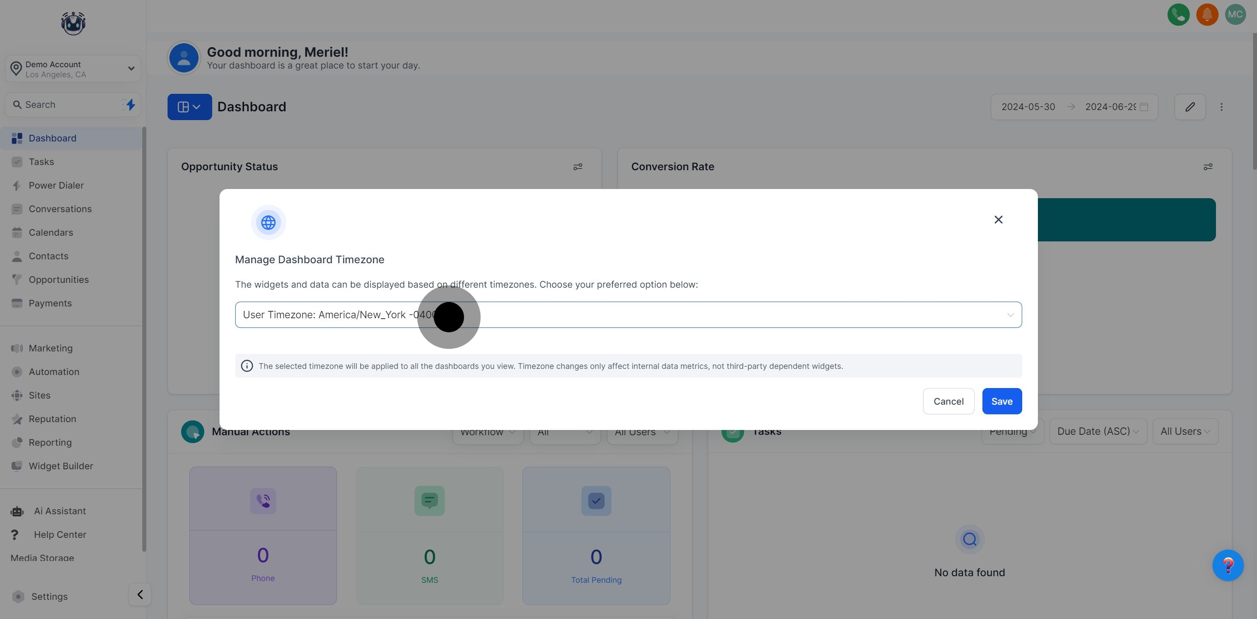Click the pencil edit dashboard icon

[1190, 107]
